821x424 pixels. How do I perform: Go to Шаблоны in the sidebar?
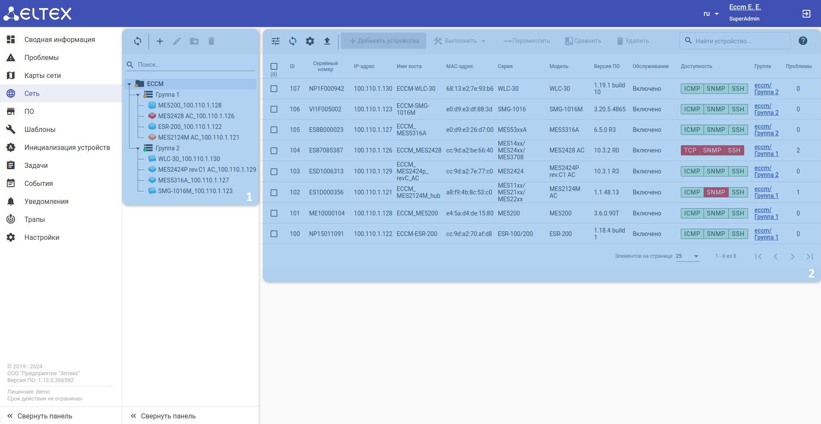[x=40, y=129]
